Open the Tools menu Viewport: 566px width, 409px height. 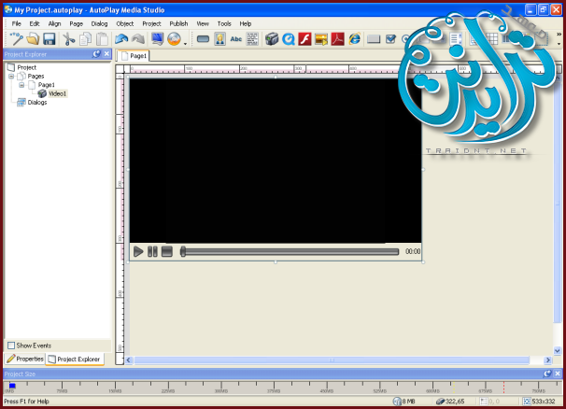tap(224, 24)
